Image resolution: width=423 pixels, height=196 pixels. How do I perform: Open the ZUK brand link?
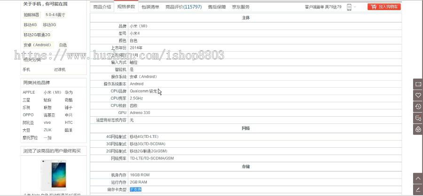click(x=47, y=130)
